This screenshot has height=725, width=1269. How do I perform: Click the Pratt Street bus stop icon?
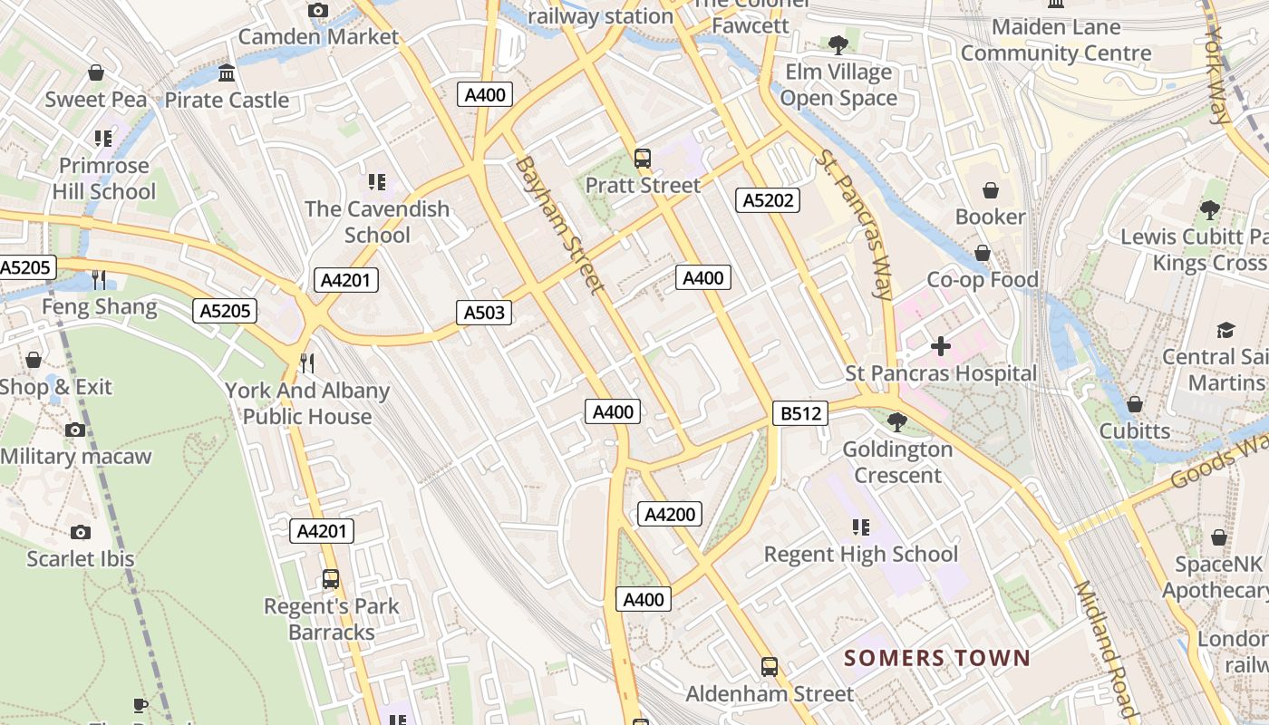tap(643, 159)
